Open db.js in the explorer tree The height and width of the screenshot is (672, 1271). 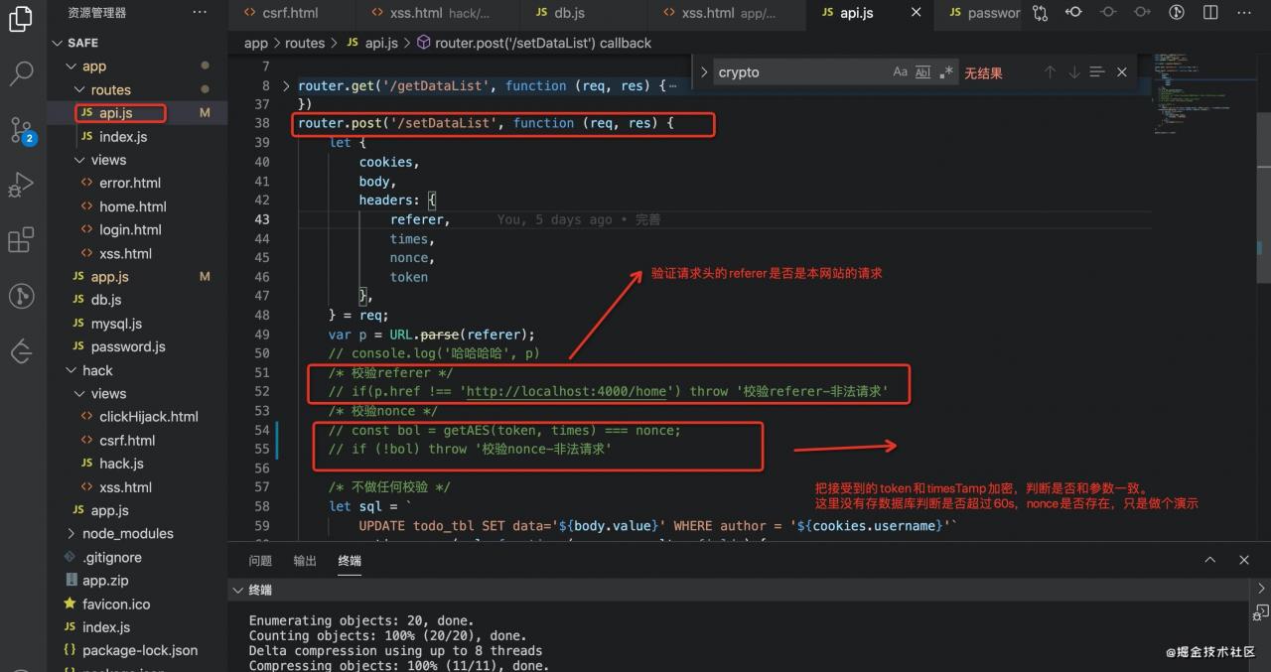[106, 300]
